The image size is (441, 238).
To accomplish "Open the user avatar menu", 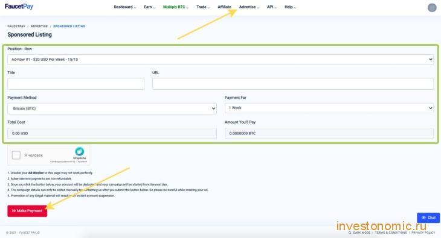I will click(x=432, y=8).
